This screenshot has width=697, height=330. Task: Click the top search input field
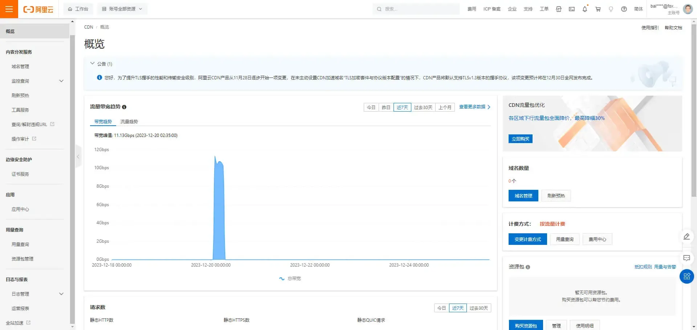click(x=416, y=9)
